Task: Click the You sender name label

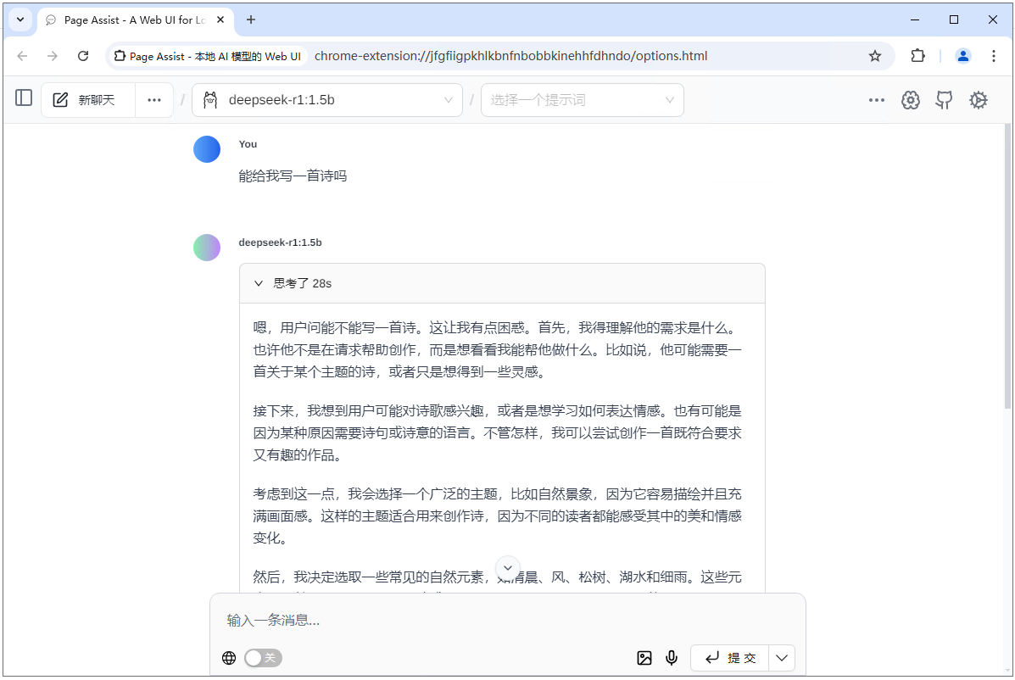Action: [248, 144]
